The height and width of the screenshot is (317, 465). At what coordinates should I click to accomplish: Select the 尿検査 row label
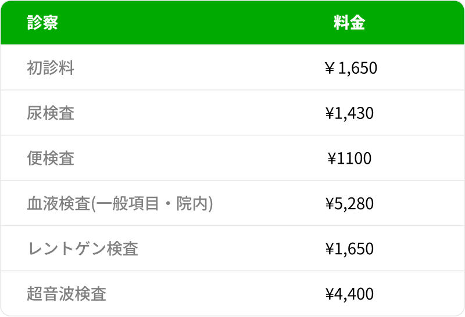pyautogui.click(x=51, y=113)
